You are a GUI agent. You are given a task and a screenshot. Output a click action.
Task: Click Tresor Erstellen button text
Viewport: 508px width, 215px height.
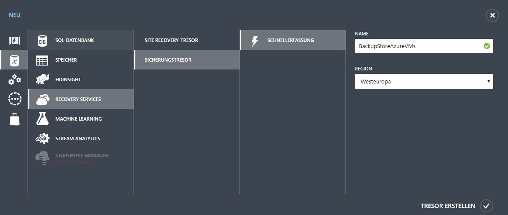[448, 206]
